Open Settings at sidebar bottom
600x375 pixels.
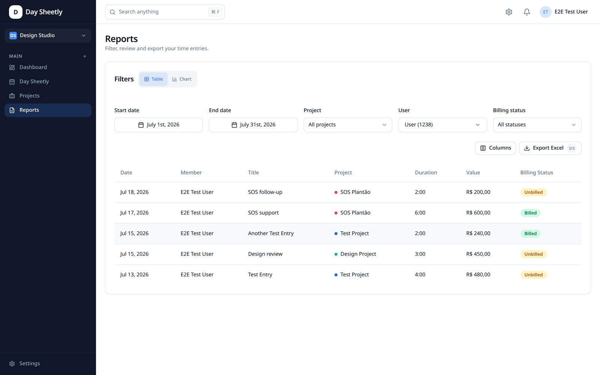click(48, 364)
